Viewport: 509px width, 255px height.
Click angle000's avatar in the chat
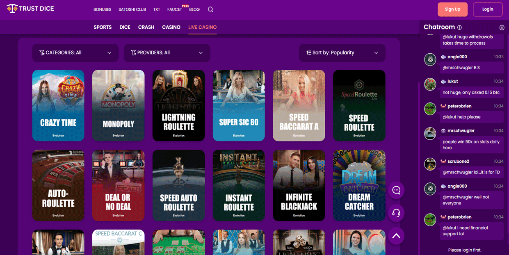coord(430,59)
